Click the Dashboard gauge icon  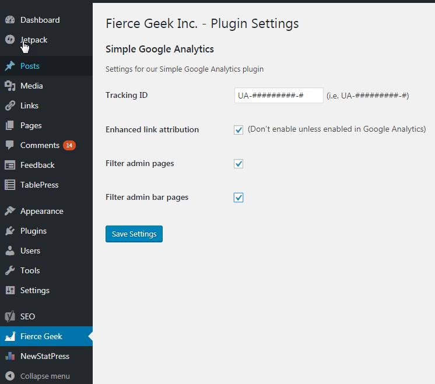(10, 20)
